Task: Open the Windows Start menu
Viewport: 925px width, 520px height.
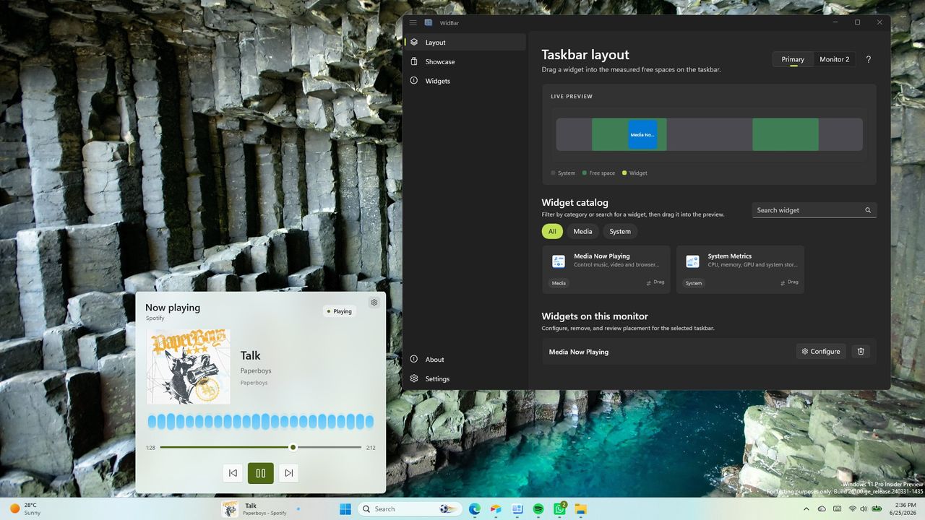Action: pos(345,509)
